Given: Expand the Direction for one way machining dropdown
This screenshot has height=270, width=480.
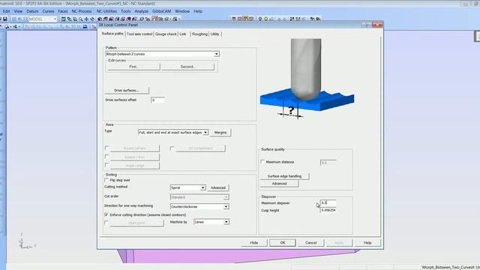Looking at the screenshot, I should tap(226, 207).
